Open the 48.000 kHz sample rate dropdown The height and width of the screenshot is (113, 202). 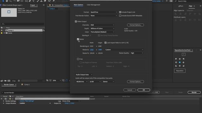pos(82,82)
